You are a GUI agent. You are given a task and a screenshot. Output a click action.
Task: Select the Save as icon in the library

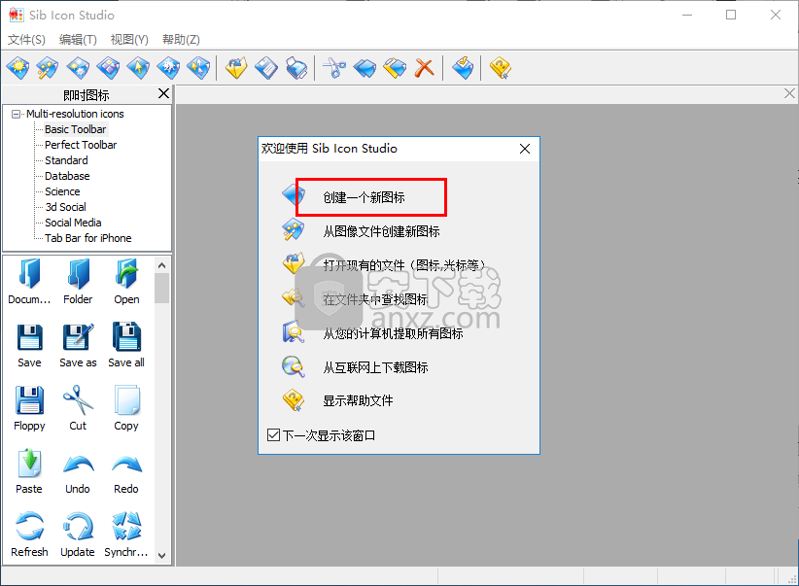(x=78, y=344)
